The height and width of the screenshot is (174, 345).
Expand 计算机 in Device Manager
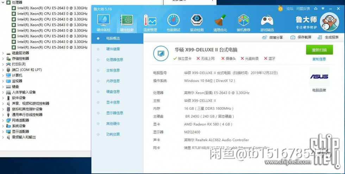pyautogui.click(x=3, y=75)
